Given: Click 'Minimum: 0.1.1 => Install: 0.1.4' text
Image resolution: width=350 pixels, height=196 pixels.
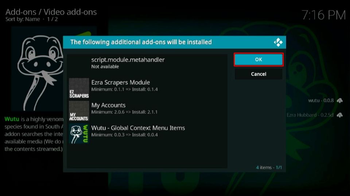Looking at the screenshot, I should pyautogui.click(x=125, y=89).
